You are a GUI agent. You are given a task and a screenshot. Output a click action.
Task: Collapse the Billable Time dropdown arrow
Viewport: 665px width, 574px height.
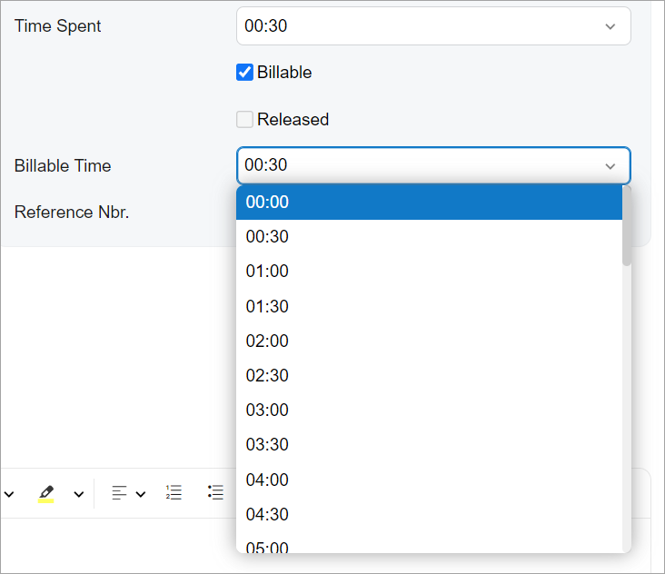pyautogui.click(x=610, y=166)
